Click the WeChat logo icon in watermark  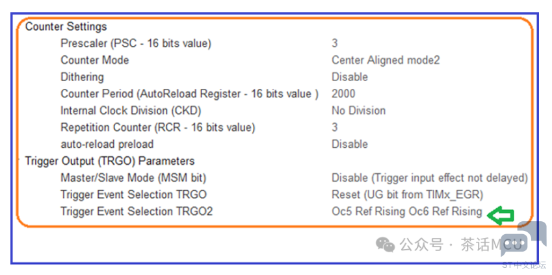pos(385,245)
